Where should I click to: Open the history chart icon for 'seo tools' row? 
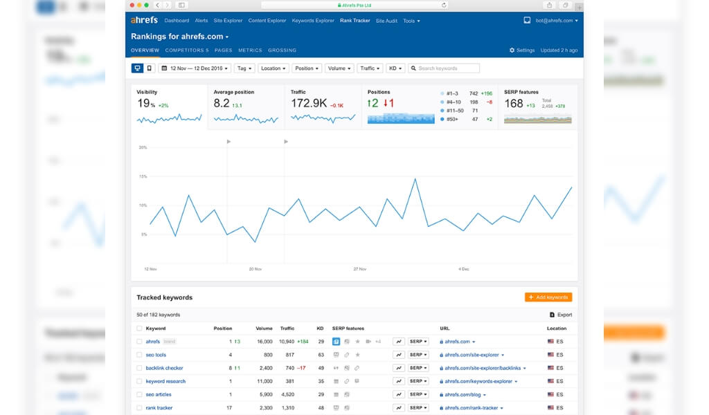click(399, 355)
